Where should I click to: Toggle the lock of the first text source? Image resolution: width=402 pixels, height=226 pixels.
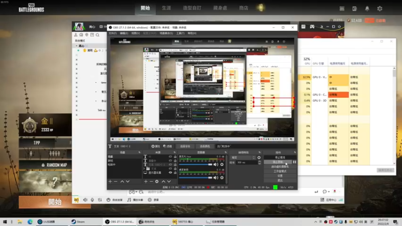tap(175, 157)
